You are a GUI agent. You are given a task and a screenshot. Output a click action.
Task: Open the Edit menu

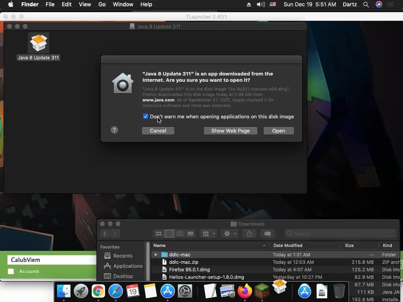pyautogui.click(x=67, y=4)
